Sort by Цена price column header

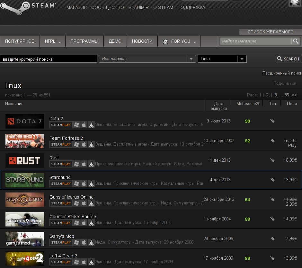pyautogui.click(x=292, y=104)
